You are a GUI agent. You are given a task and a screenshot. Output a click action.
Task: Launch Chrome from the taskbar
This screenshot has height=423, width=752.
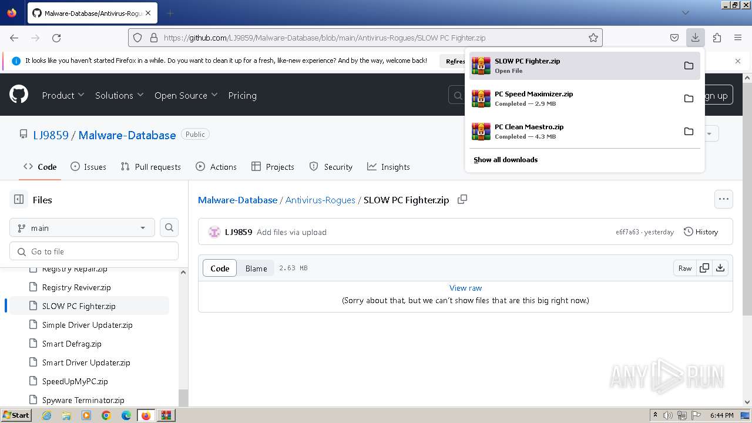click(x=106, y=415)
